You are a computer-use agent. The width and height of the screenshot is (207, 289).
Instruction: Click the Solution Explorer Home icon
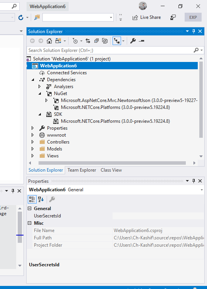(49, 41)
